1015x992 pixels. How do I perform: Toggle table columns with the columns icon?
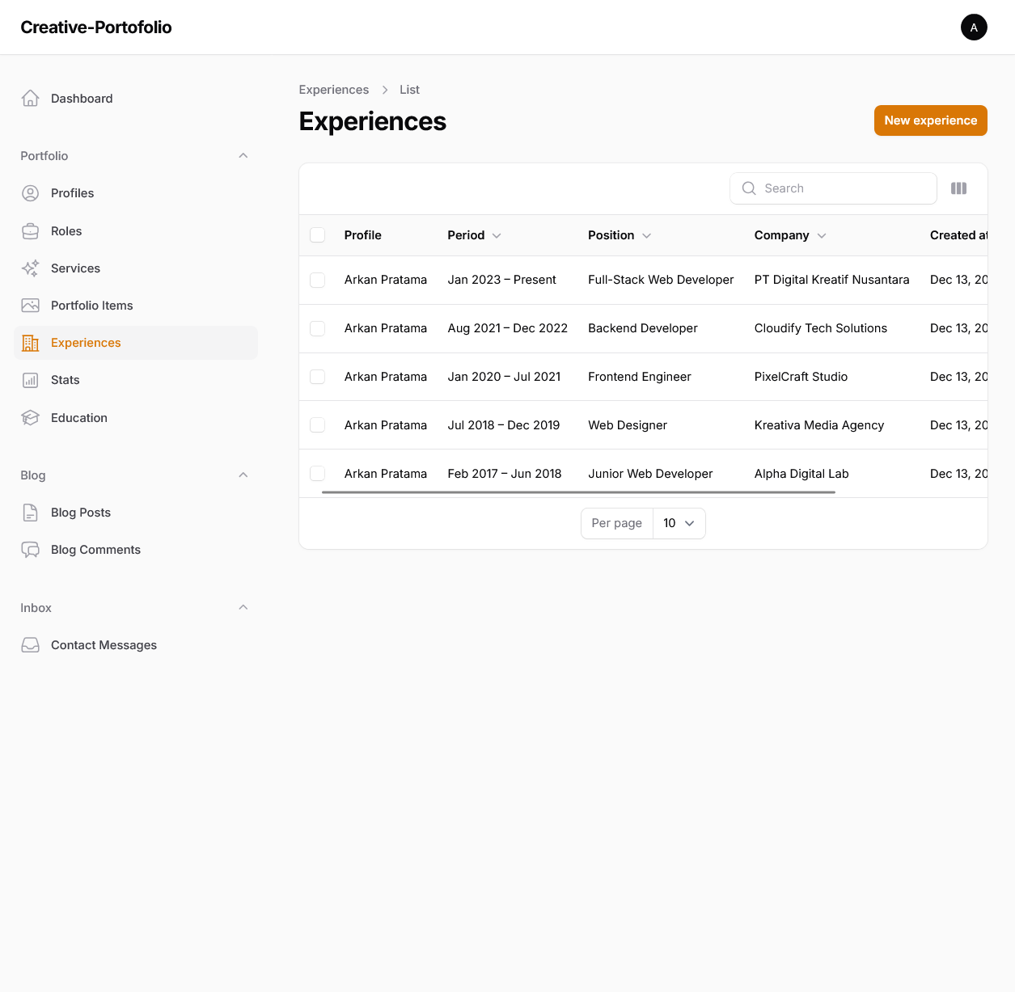[958, 188]
